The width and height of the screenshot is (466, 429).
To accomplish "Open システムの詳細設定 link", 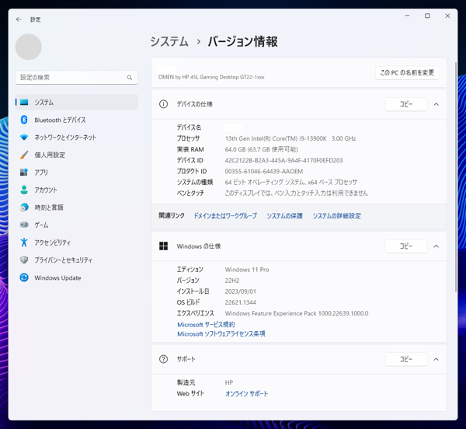I will (x=336, y=216).
